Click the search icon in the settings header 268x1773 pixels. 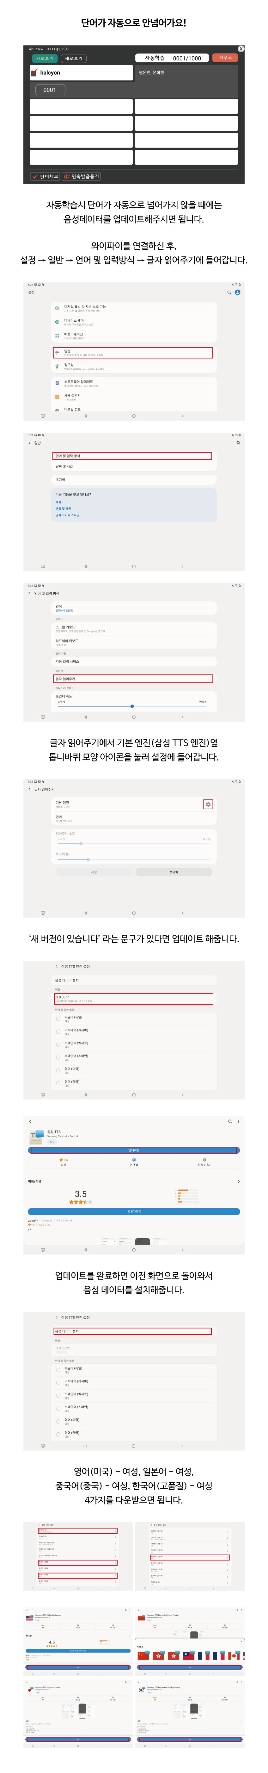click(x=229, y=292)
